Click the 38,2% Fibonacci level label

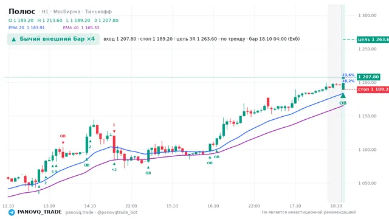click(348, 81)
